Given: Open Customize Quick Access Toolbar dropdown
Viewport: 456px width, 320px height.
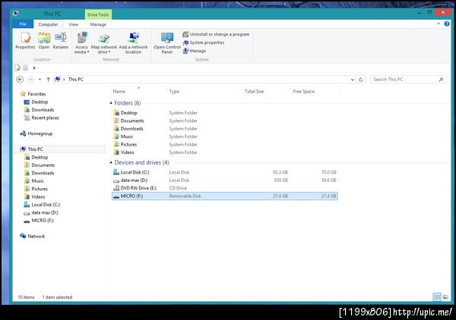Looking at the screenshot, I should (x=34, y=68).
